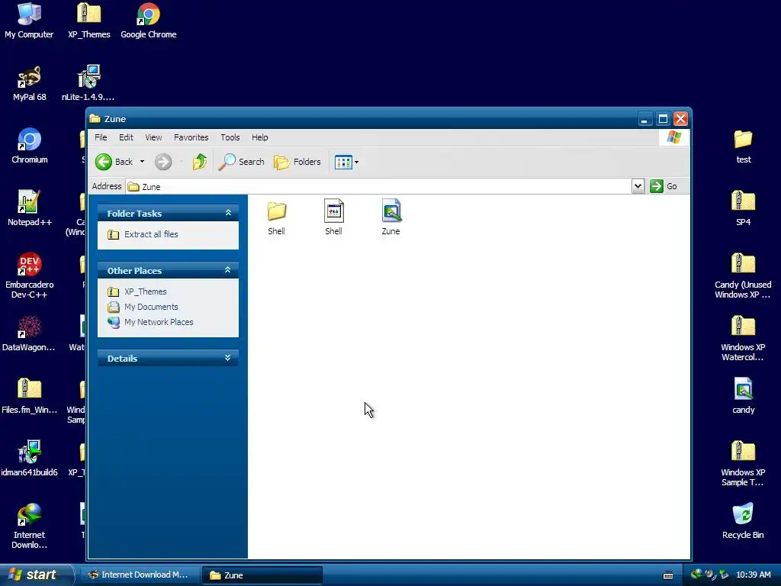Go up one folder level
Viewport: 781px width, 586px height.
click(x=199, y=162)
